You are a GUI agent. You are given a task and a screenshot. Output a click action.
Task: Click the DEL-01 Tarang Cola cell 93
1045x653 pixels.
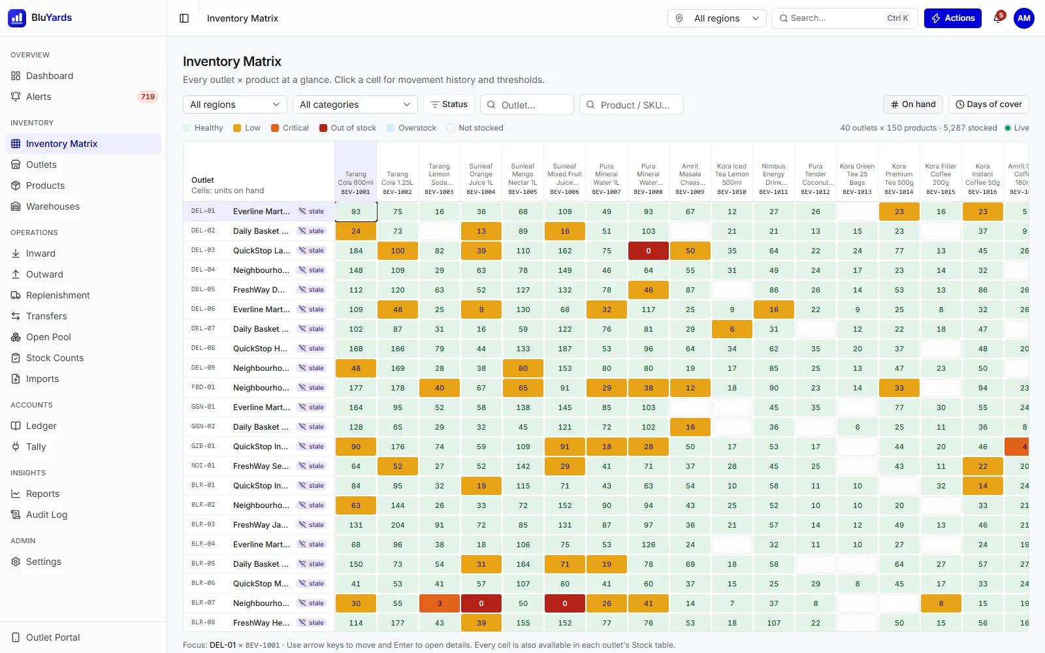[356, 212]
